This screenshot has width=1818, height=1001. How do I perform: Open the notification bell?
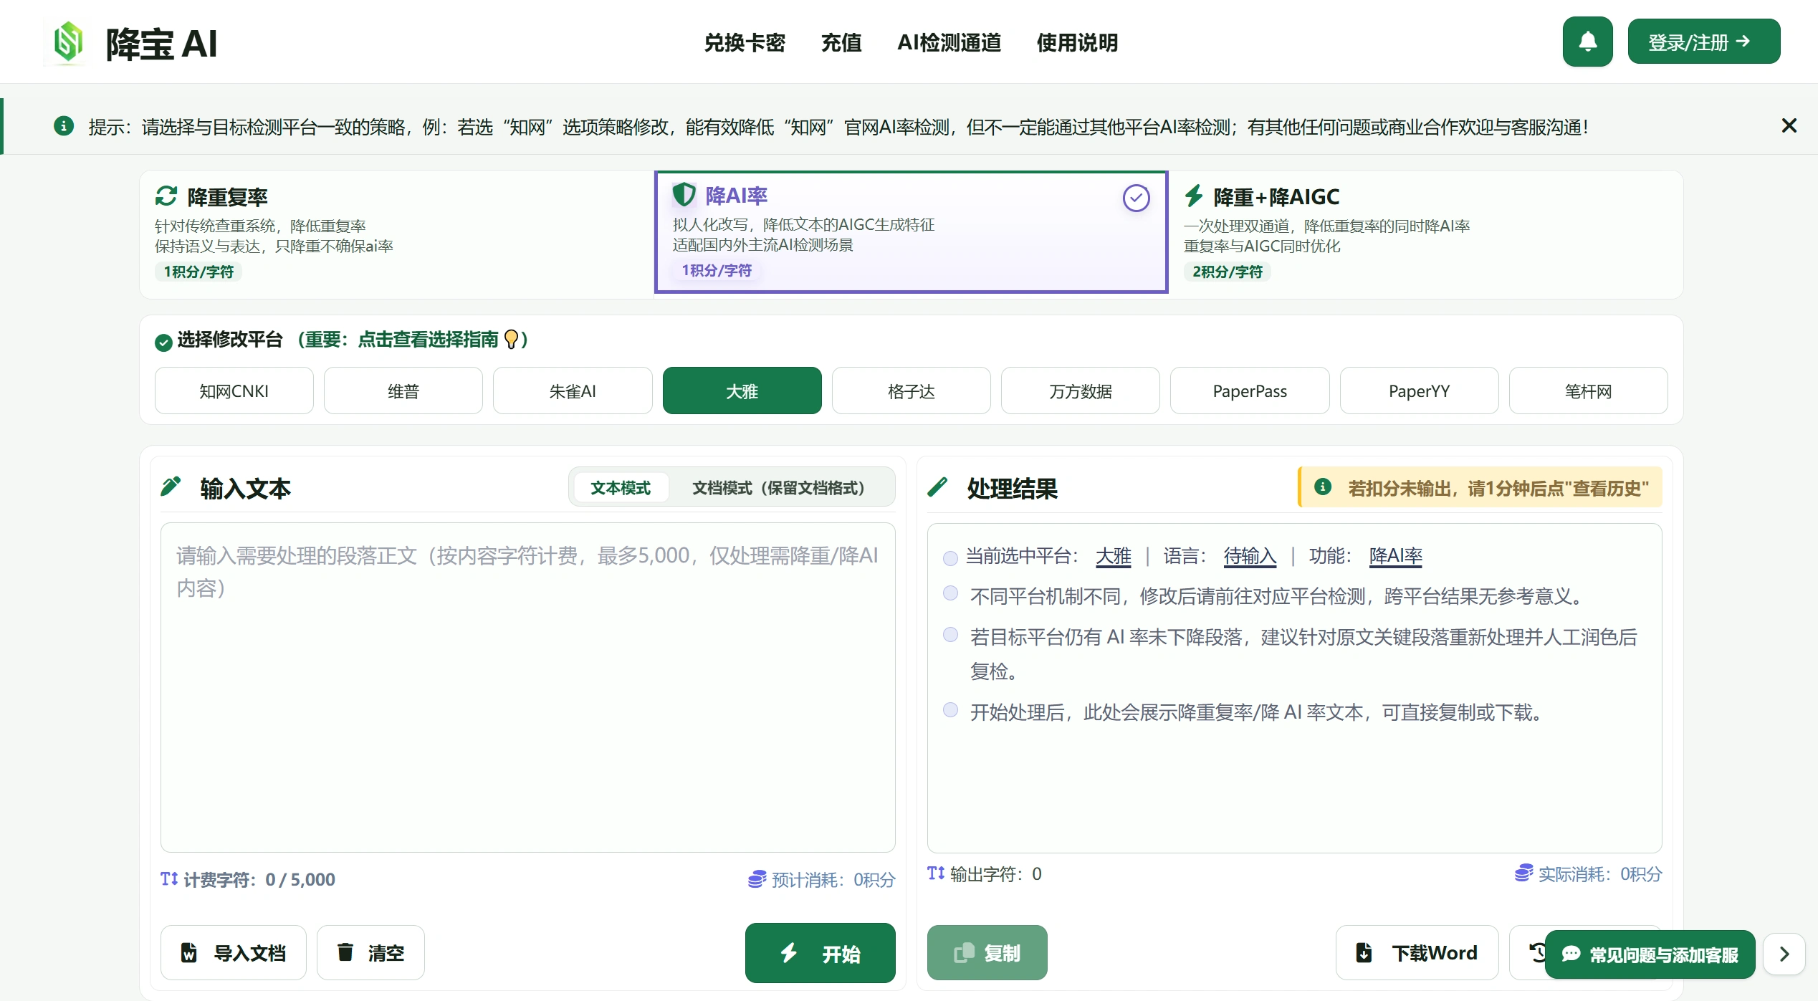(1587, 42)
